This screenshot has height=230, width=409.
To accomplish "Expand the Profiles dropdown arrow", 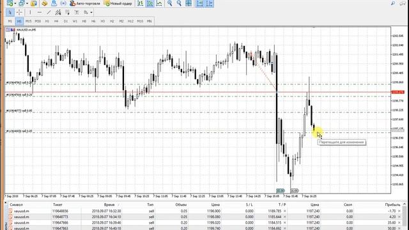I will [x=27, y=3].
